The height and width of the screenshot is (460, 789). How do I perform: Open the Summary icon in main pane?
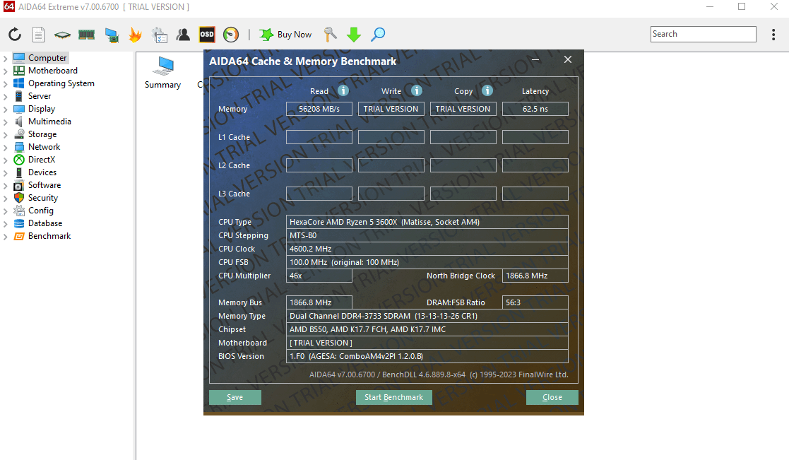162,73
